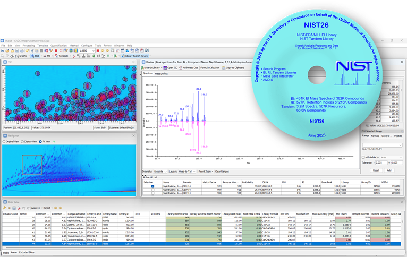Open the Library Search Review dropdown arrow
The height and width of the screenshot is (257, 407).
click(x=150, y=56)
